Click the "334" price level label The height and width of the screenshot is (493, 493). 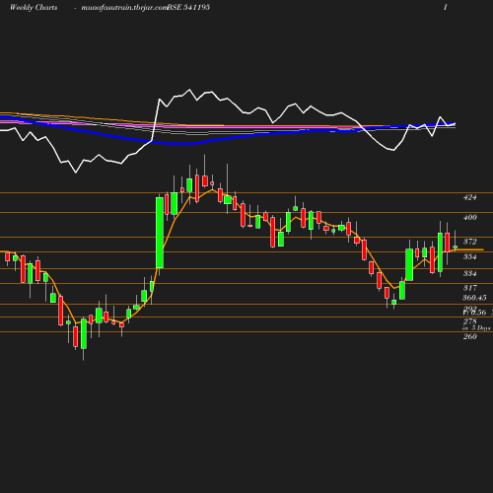tap(469, 273)
